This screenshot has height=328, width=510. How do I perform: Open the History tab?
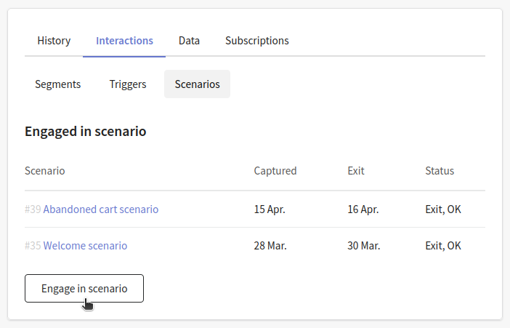pyautogui.click(x=54, y=41)
